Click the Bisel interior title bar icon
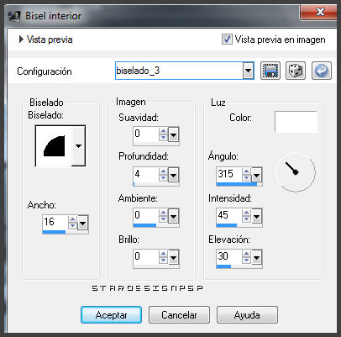 click(x=14, y=16)
